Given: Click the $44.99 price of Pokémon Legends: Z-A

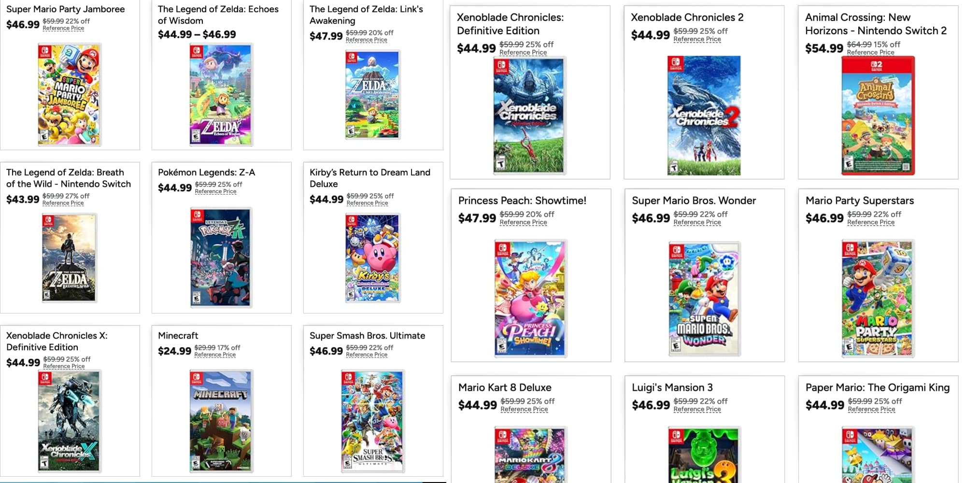Looking at the screenshot, I should [175, 188].
